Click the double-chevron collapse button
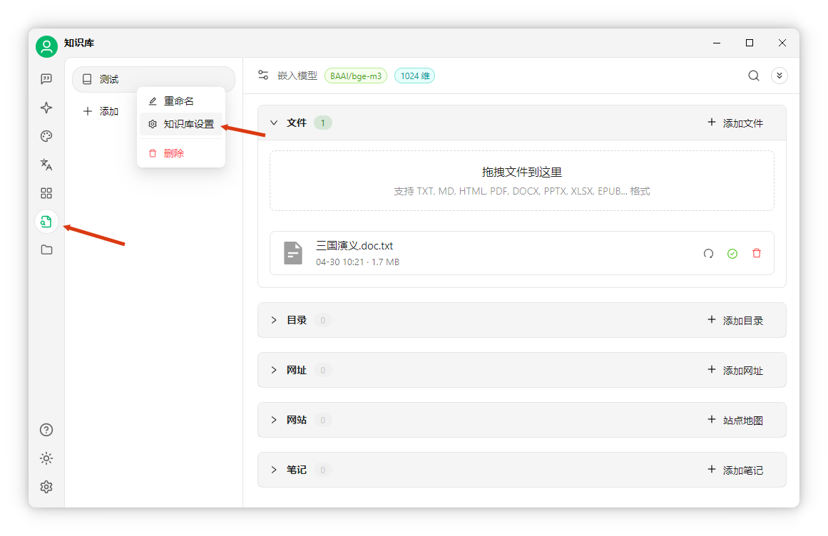This screenshot has height=536, width=828. coord(780,76)
